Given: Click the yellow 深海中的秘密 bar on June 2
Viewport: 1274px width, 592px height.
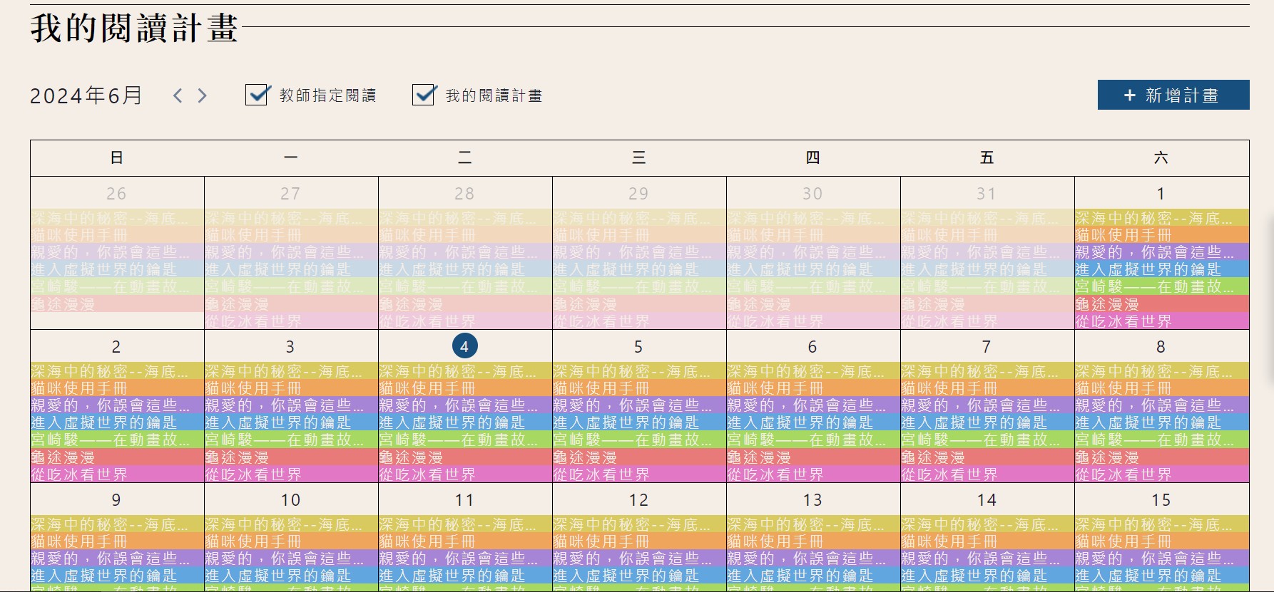Looking at the screenshot, I should (116, 371).
